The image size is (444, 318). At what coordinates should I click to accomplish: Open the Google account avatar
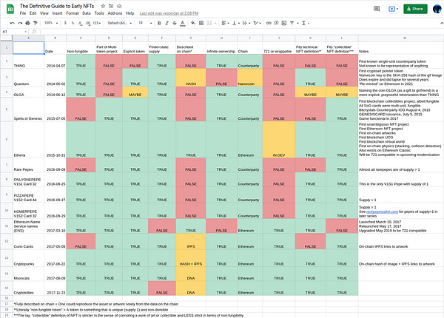click(437, 9)
